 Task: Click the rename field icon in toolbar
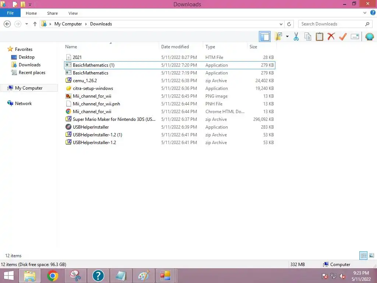tap(355, 36)
